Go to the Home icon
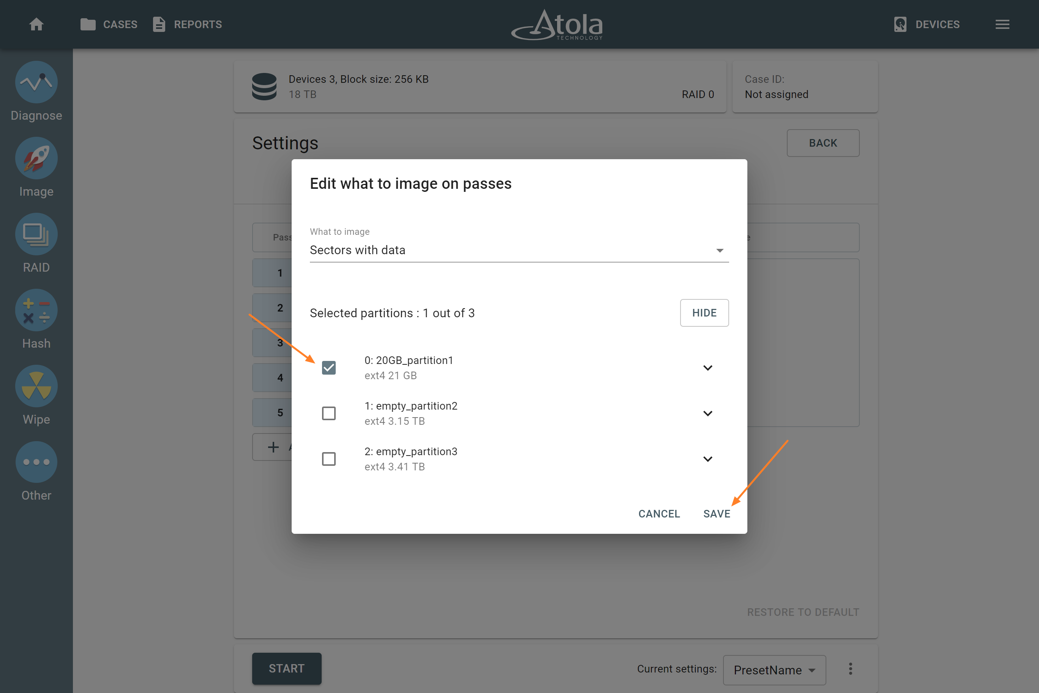1039x693 pixels. coord(36,24)
